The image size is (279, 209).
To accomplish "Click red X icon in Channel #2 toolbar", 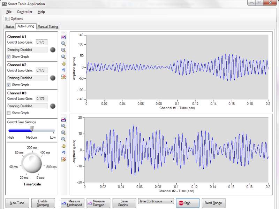I will click(x=63, y=159).
